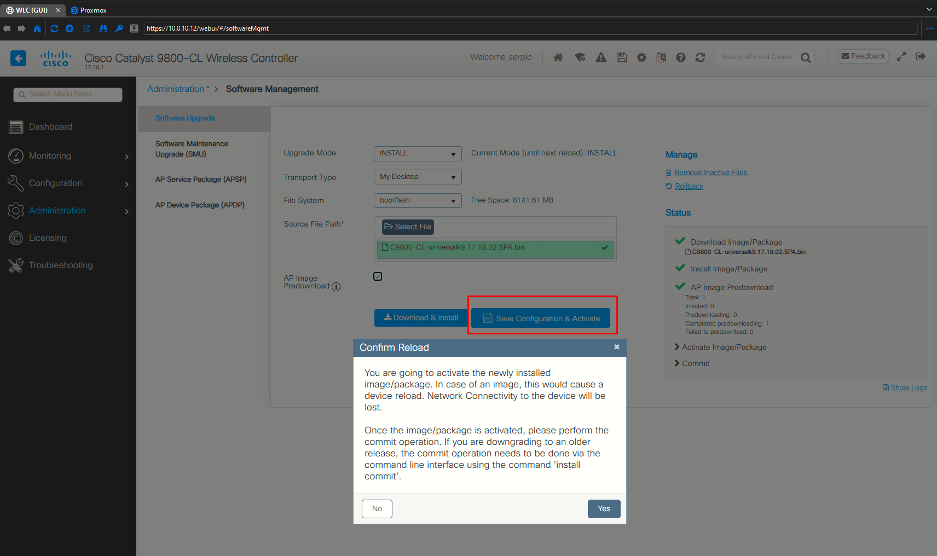Go forward using the browser forward arrow

coord(22,28)
